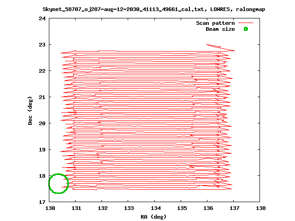The height and width of the screenshot is (221, 295).
Task: Click the x-axis tick label 138
Action: [x=261, y=208]
